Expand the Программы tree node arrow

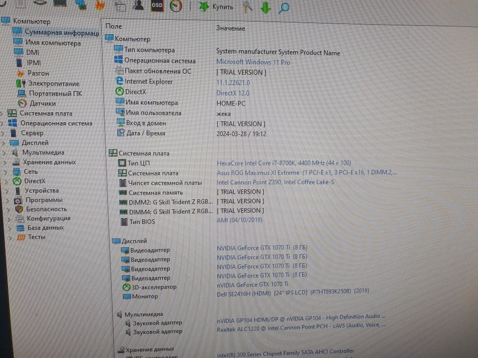(8, 200)
